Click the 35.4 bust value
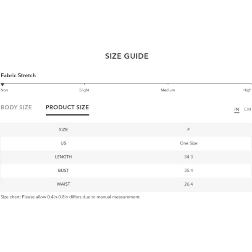 click(x=189, y=171)
